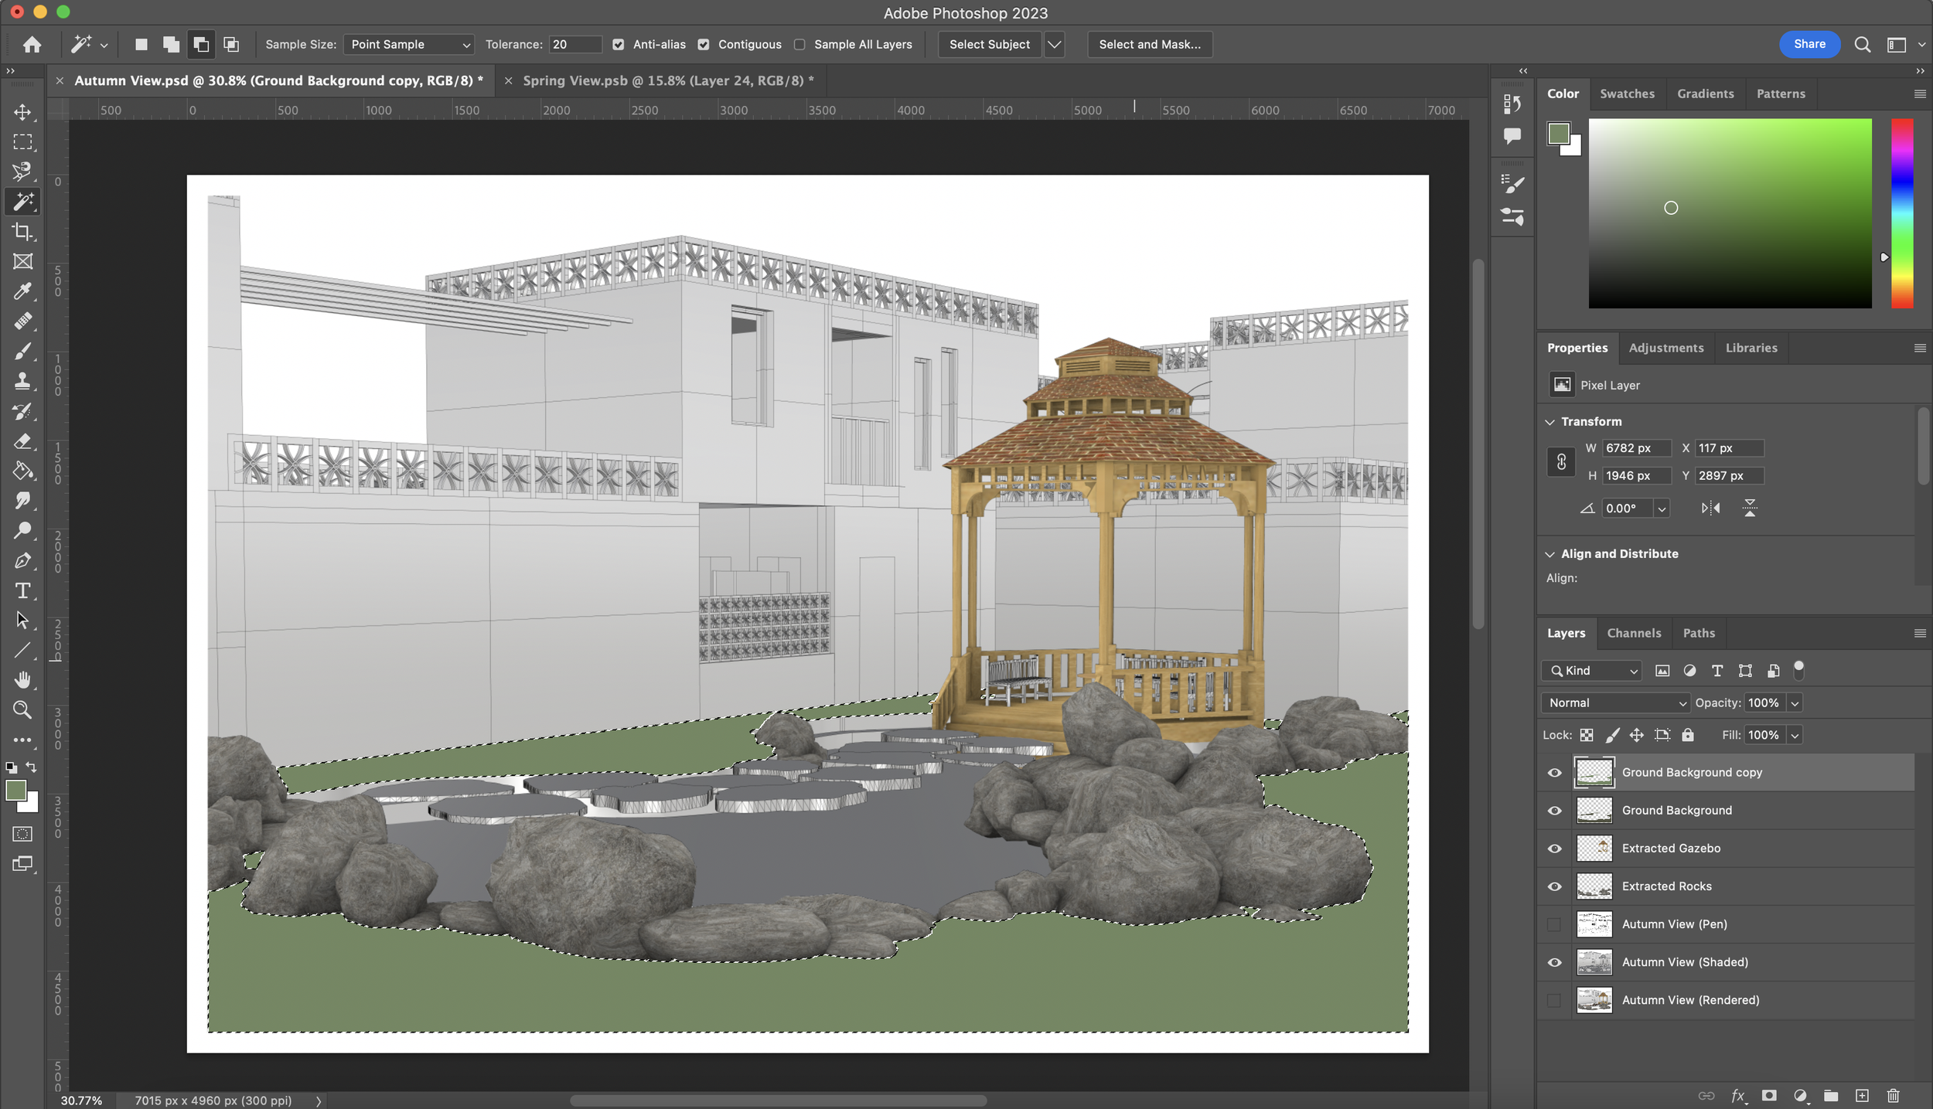Select the Zoom tool
This screenshot has height=1109, width=1933.
[22, 709]
